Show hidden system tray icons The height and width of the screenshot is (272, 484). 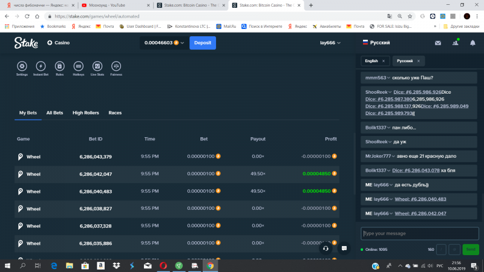[400, 266]
